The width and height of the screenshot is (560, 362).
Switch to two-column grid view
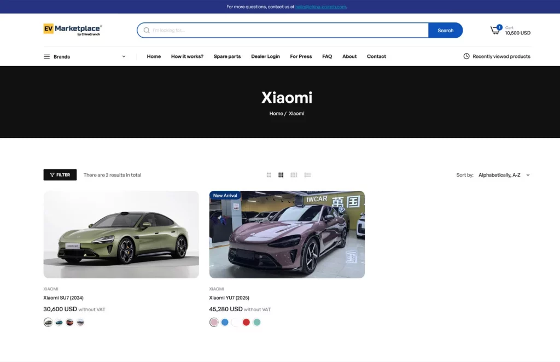tap(269, 175)
